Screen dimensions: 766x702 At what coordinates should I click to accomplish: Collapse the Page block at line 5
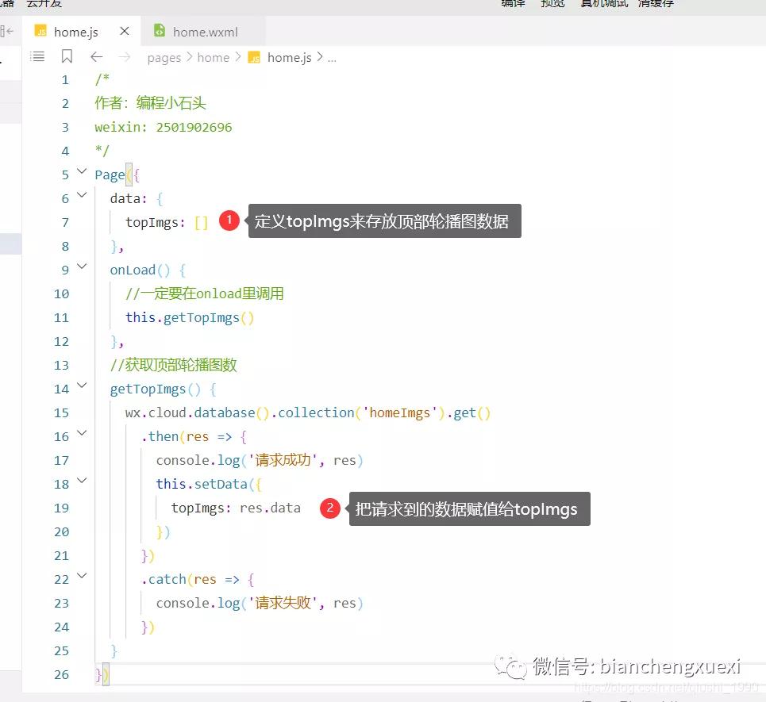coord(82,172)
